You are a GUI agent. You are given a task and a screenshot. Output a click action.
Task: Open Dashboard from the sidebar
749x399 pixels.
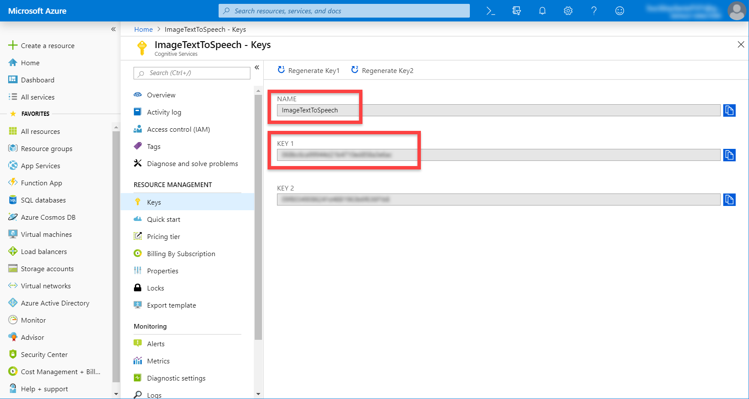pos(31,80)
